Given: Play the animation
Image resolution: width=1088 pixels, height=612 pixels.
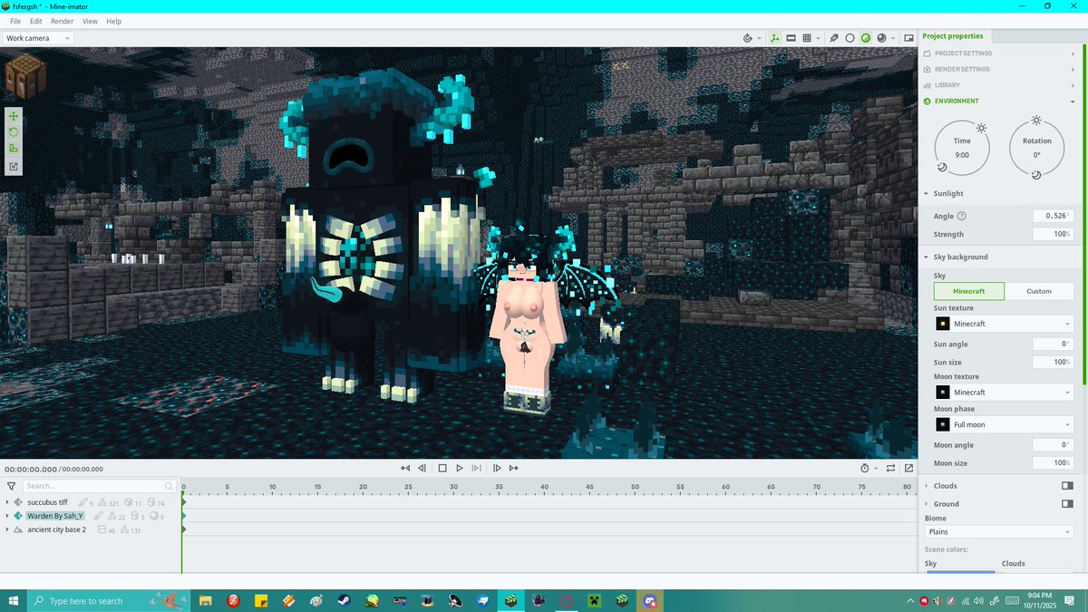Looking at the screenshot, I should 460,468.
